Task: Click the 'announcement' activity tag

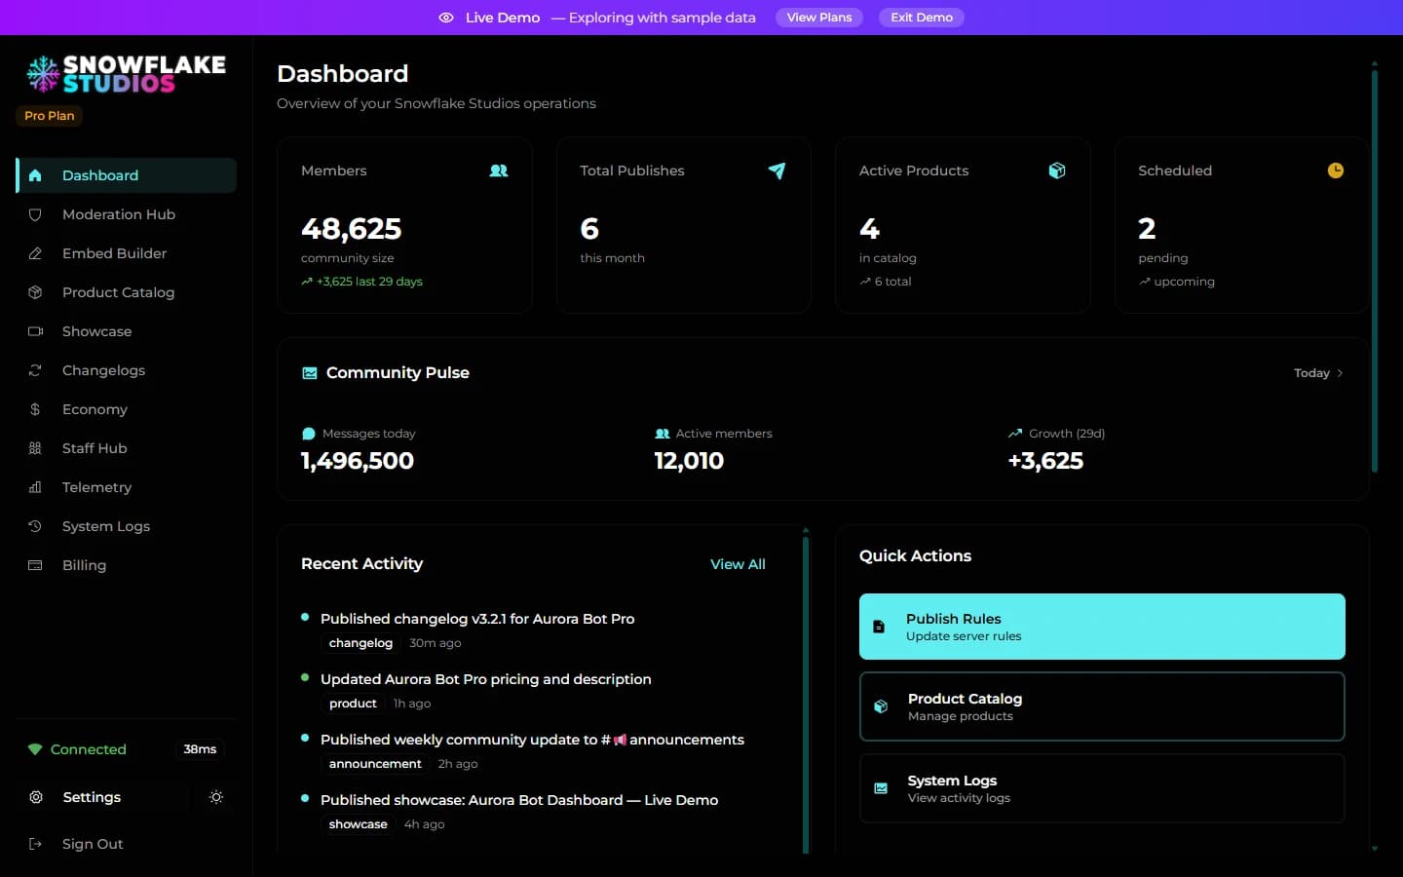Action: [x=375, y=764]
